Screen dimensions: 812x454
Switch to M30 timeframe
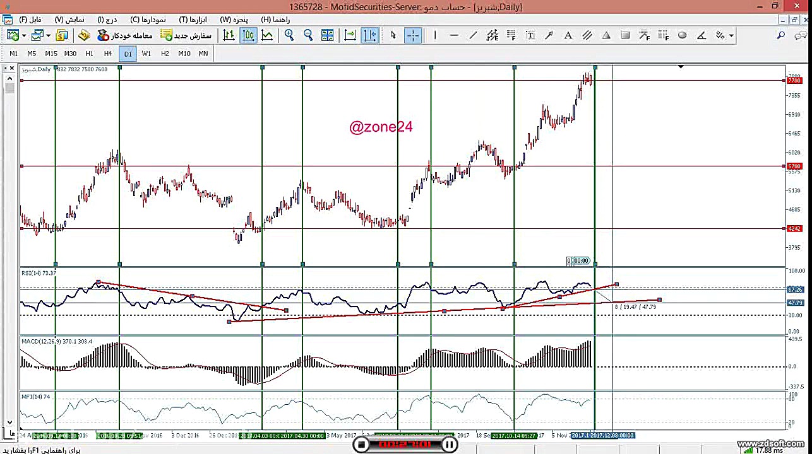70,54
